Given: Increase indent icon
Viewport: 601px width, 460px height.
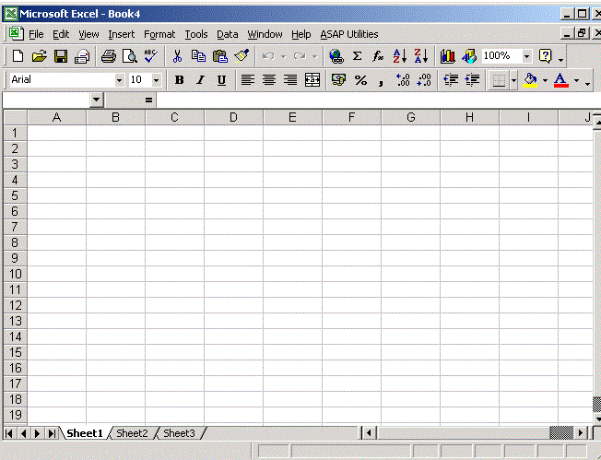Looking at the screenshot, I should 472,80.
